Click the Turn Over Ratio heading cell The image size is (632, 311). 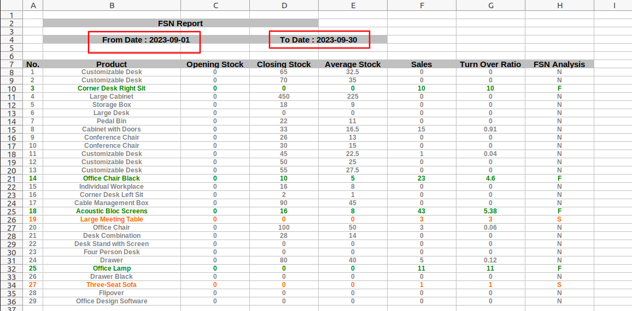coord(491,64)
